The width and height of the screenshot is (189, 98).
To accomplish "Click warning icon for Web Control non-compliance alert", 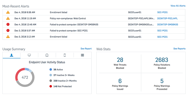I will pyautogui.click(x=8, y=18).
